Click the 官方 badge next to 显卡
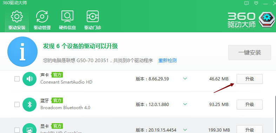This screenshot has width=276, height=133. 57,126
